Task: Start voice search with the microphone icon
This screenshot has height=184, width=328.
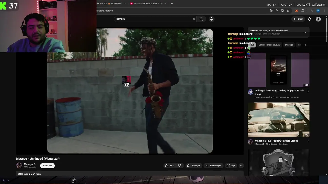Action: 211,19
